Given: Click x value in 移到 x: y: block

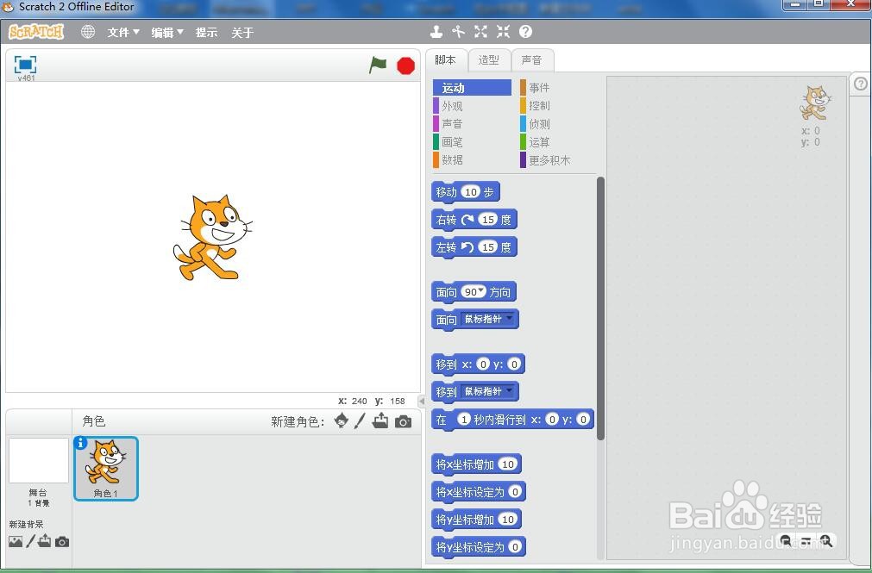Looking at the screenshot, I should click(483, 364).
